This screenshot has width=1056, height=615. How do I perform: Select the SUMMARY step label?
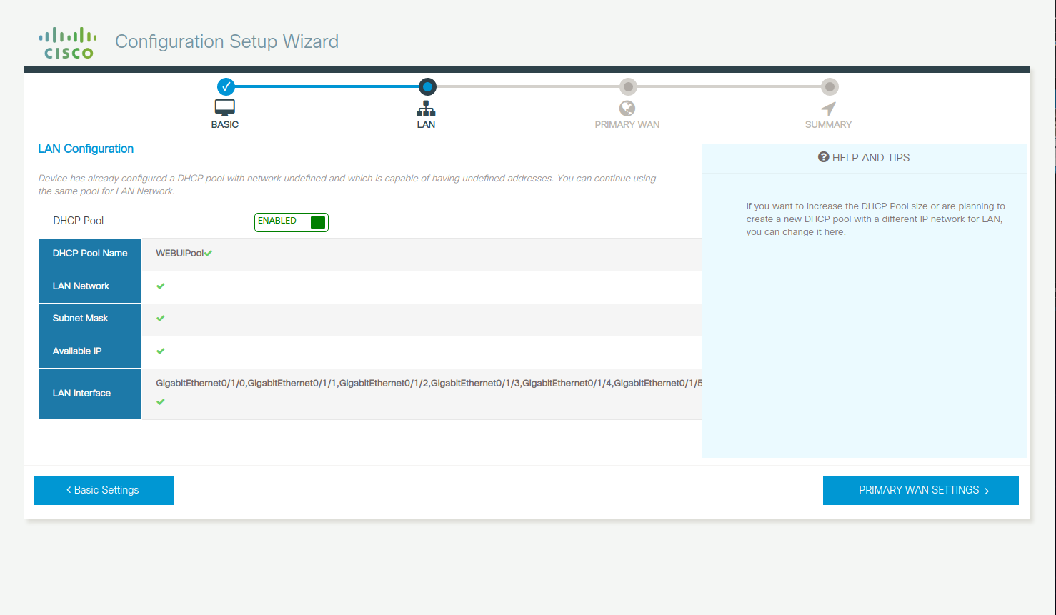click(828, 124)
